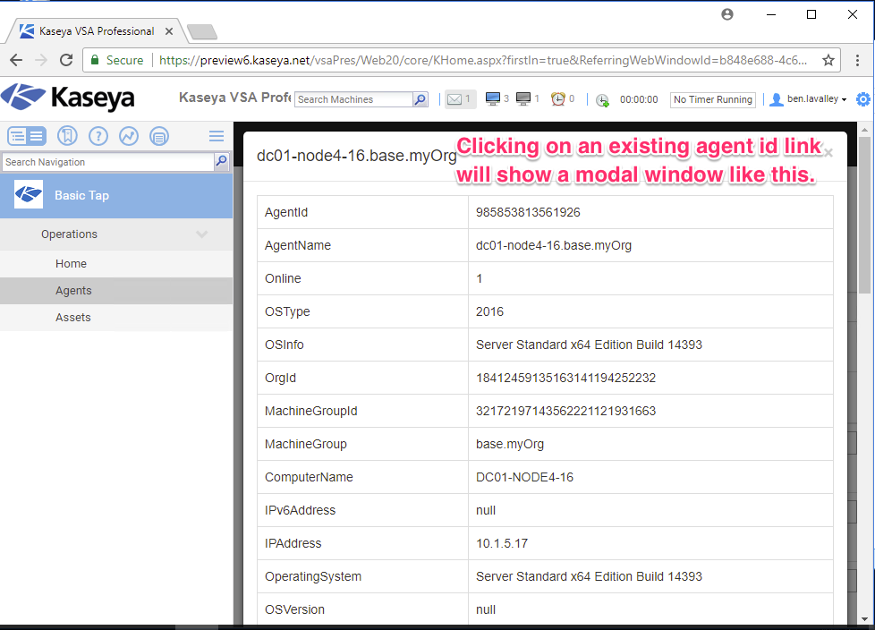Open the ben.lavalley user dropdown
The image size is (875, 630).
click(817, 98)
